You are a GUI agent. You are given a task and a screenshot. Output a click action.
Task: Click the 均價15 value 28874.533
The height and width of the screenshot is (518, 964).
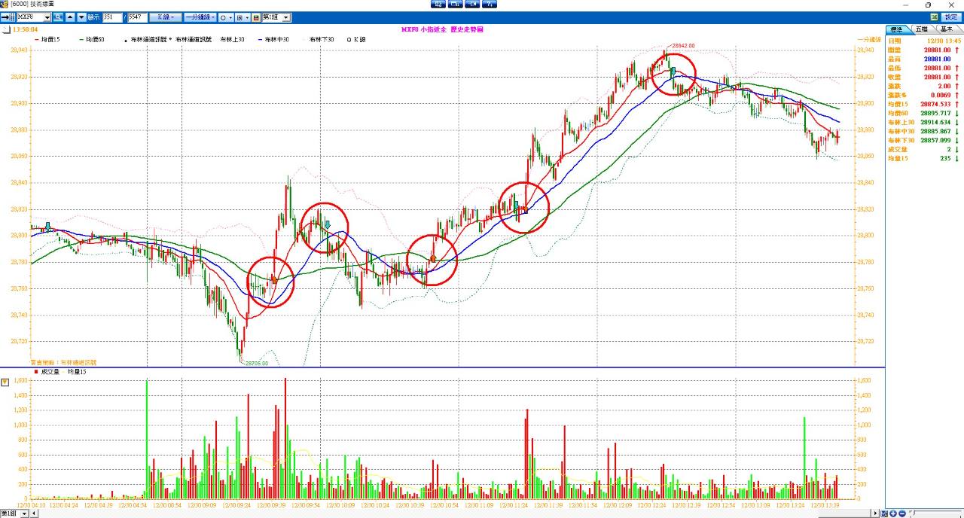935,104
